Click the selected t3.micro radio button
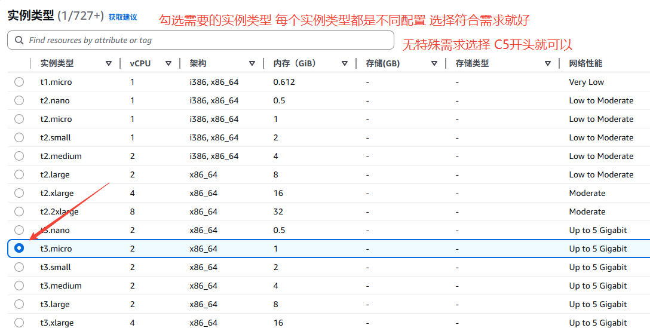 [19, 249]
